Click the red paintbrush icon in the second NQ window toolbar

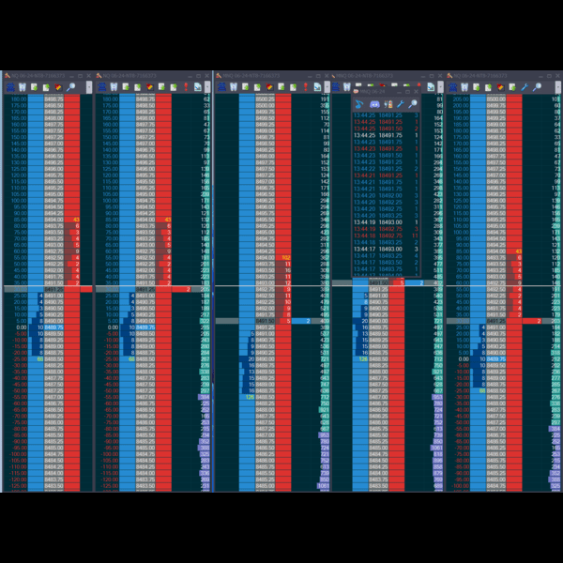pyautogui.click(x=150, y=87)
